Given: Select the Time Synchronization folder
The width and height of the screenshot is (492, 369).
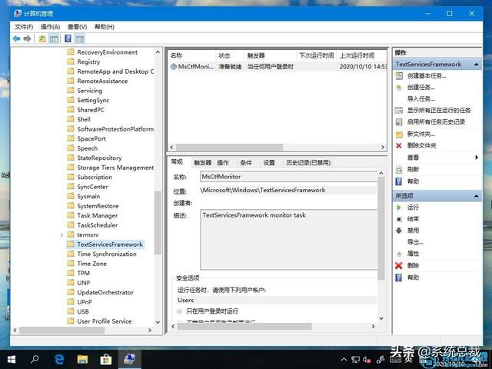Looking at the screenshot, I should [107, 254].
